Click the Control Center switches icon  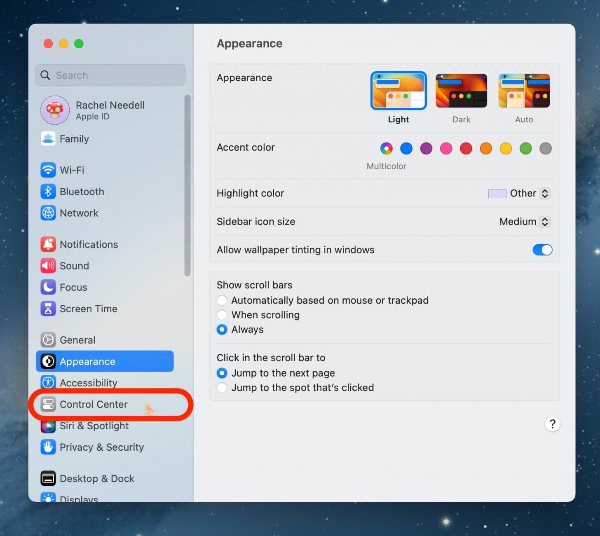48,404
